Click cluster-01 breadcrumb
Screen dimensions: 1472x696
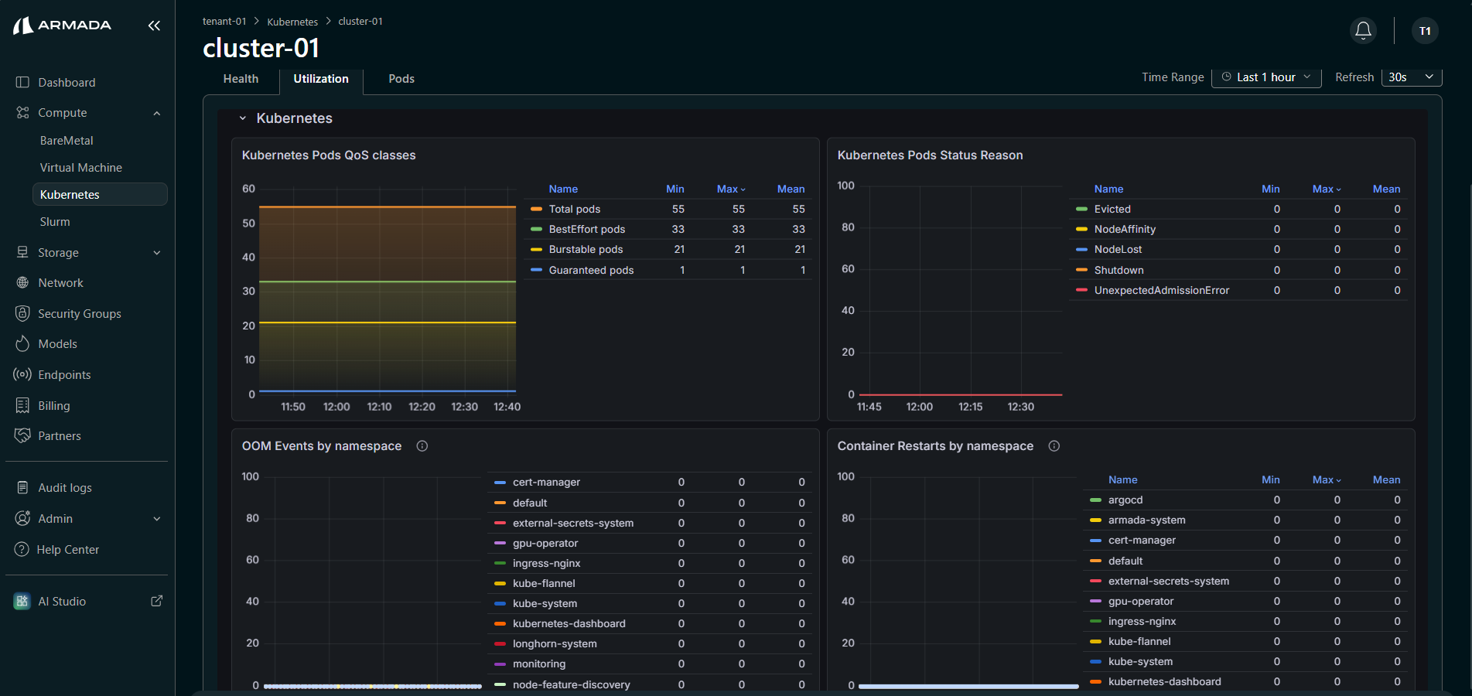tap(360, 22)
